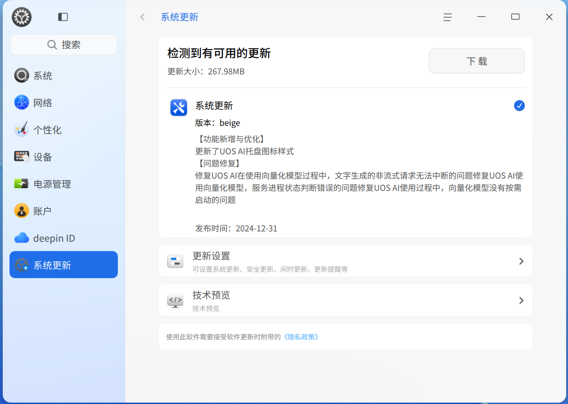Open the 系统 settings category
This screenshot has height=404, width=568.
point(64,75)
